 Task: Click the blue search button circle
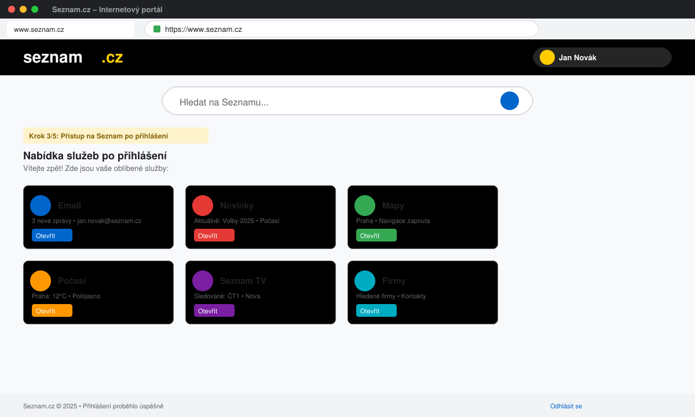pyautogui.click(x=510, y=101)
